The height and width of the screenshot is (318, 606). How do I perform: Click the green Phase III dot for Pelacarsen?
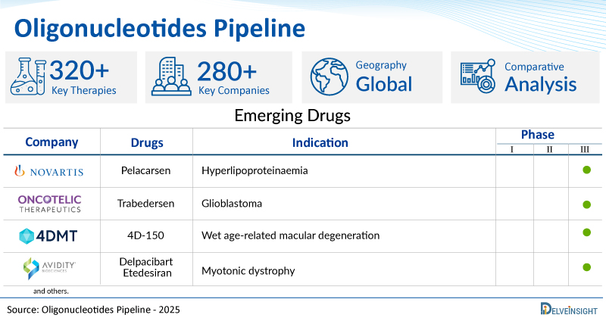click(x=586, y=170)
